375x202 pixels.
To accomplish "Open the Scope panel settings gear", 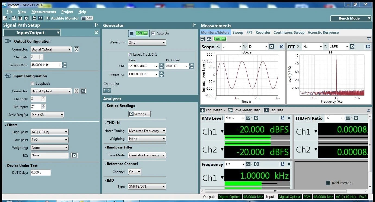I will pyautogui.click(x=272, y=46).
